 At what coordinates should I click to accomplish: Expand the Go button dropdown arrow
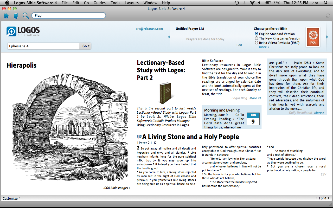[x=89, y=46]
